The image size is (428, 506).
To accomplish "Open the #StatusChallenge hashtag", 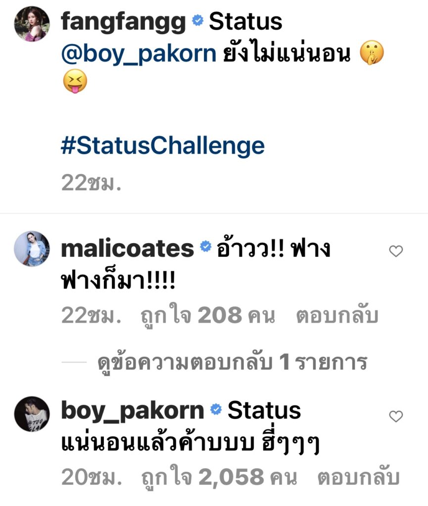I will click(x=162, y=146).
